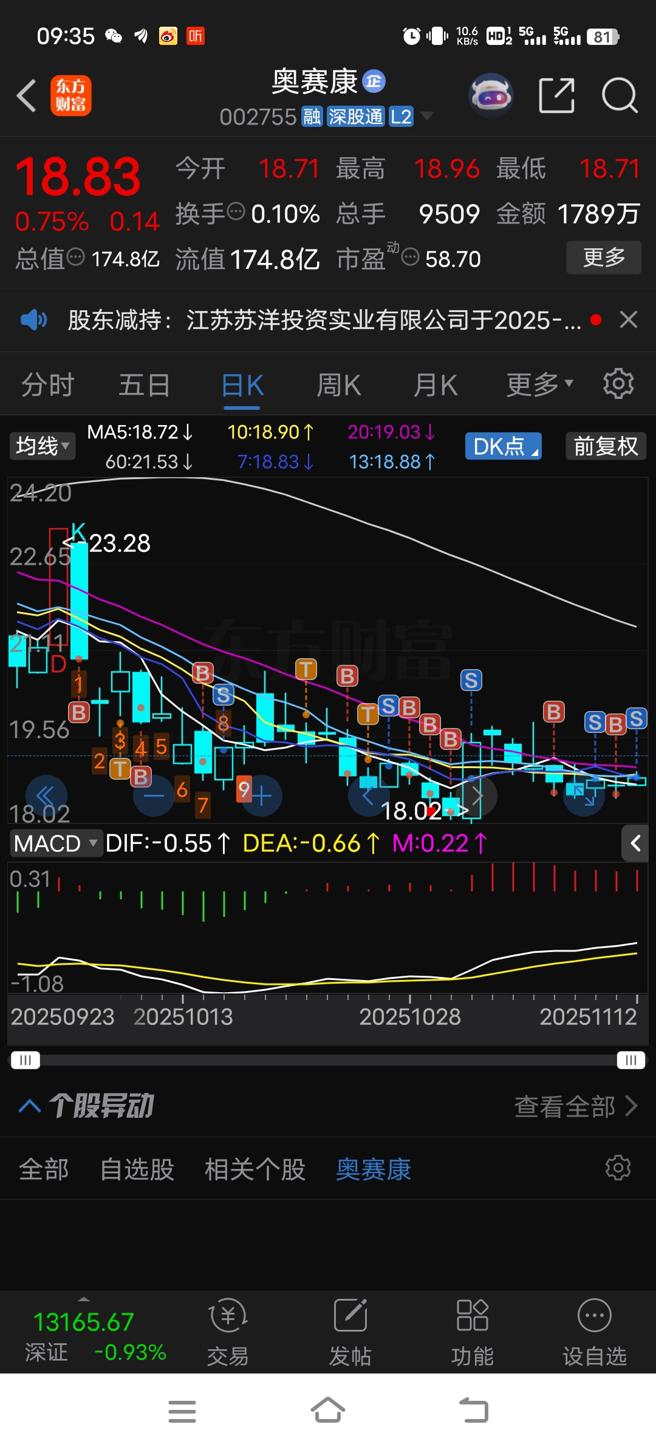Screen dimensions: 656x1450
Task: Select the 自选股 filter tab
Action: tap(137, 1169)
